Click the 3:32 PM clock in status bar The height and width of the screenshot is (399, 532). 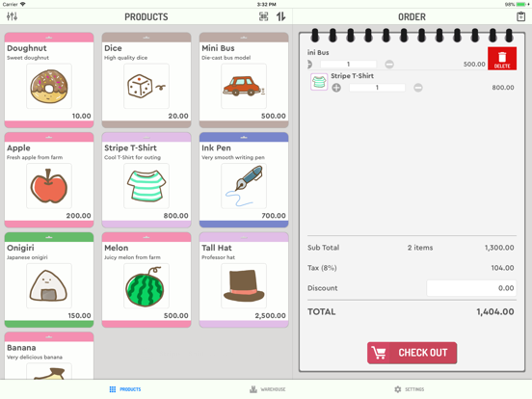click(266, 5)
